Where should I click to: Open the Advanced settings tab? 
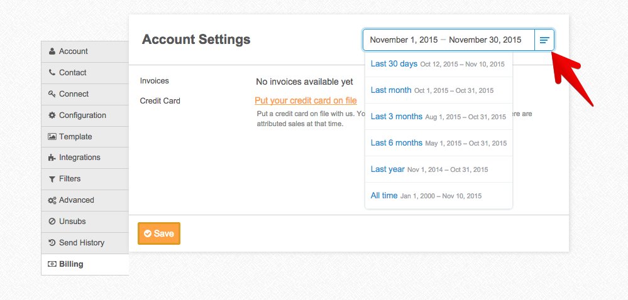77,200
